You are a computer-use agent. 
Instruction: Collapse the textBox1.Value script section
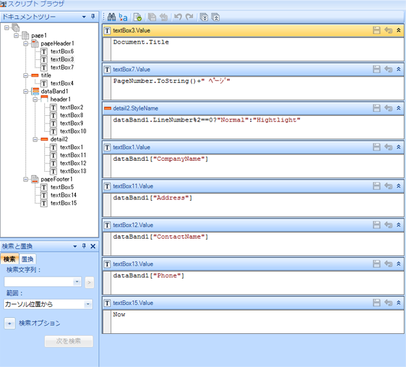click(x=398, y=147)
